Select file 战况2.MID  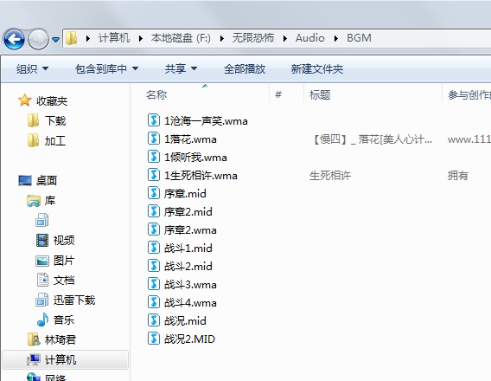tap(182, 339)
